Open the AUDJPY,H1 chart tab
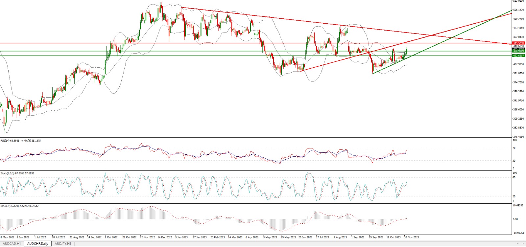This screenshot has width=526, height=247. pos(63,244)
